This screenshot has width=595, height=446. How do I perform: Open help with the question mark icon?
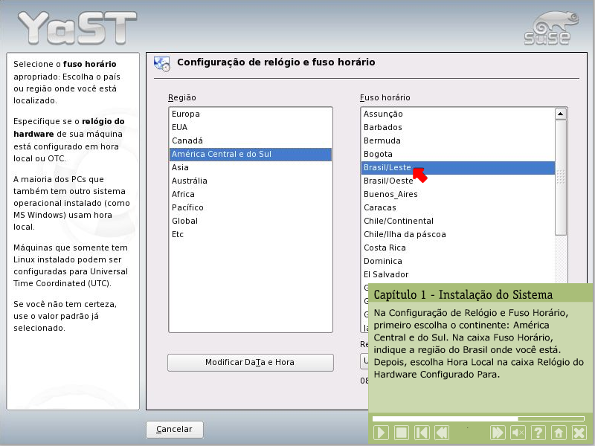[x=538, y=433]
